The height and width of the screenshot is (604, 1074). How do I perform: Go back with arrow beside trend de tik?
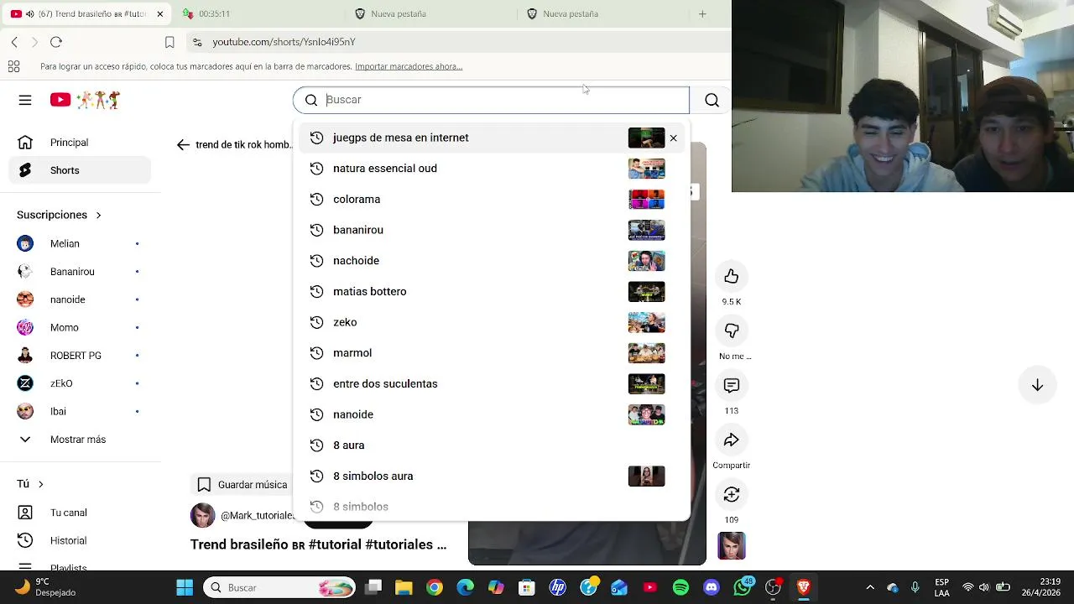183,144
